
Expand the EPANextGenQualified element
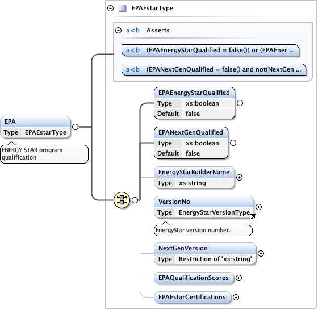tap(233, 143)
